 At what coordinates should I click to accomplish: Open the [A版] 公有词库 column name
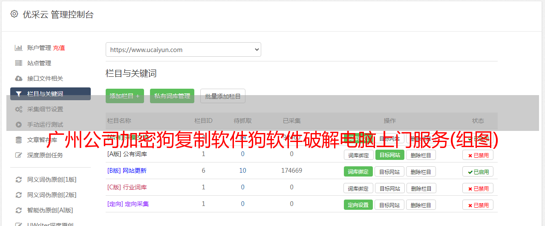click(127, 154)
